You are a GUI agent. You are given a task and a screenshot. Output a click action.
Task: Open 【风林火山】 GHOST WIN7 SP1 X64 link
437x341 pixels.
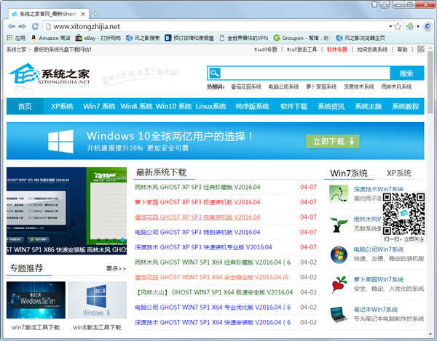[x=213, y=292]
